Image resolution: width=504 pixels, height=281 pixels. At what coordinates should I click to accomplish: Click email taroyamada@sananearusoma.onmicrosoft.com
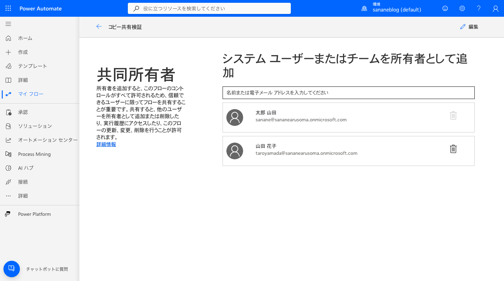(x=307, y=153)
